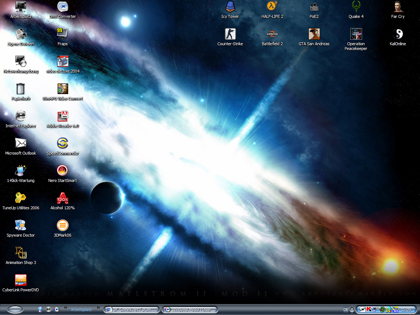
Task: Open the Arbeitsplatz desktop icon
Action: (21, 9)
